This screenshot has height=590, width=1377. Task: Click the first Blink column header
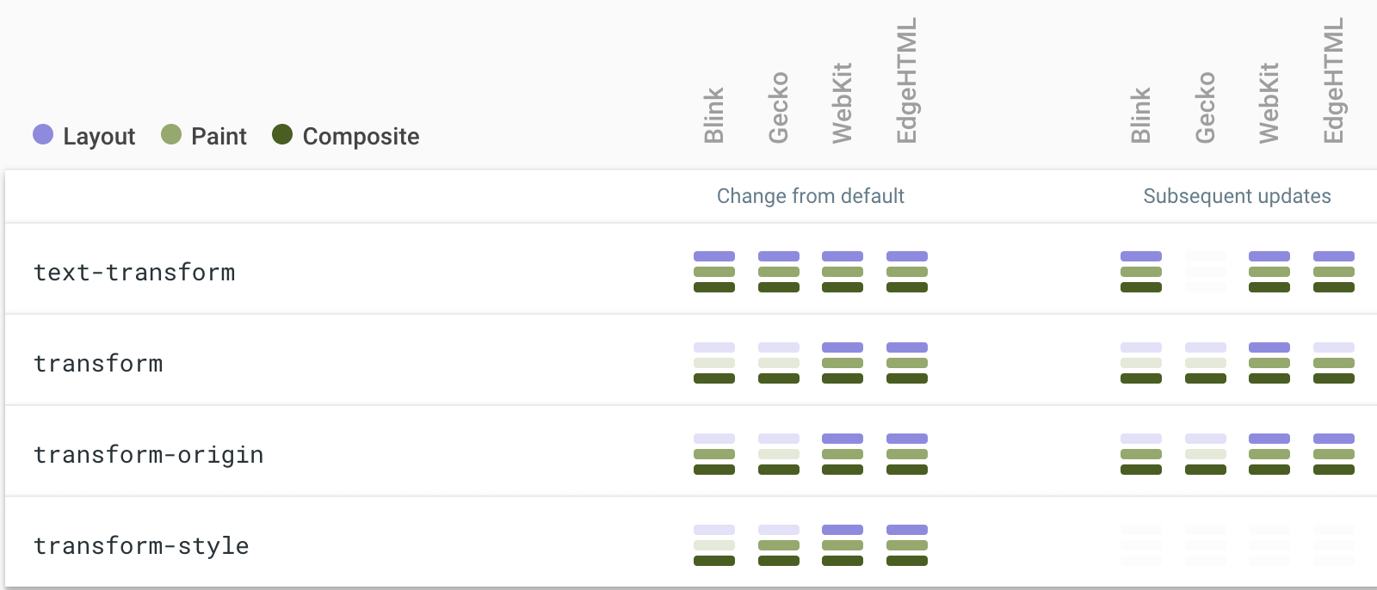pyautogui.click(x=714, y=115)
